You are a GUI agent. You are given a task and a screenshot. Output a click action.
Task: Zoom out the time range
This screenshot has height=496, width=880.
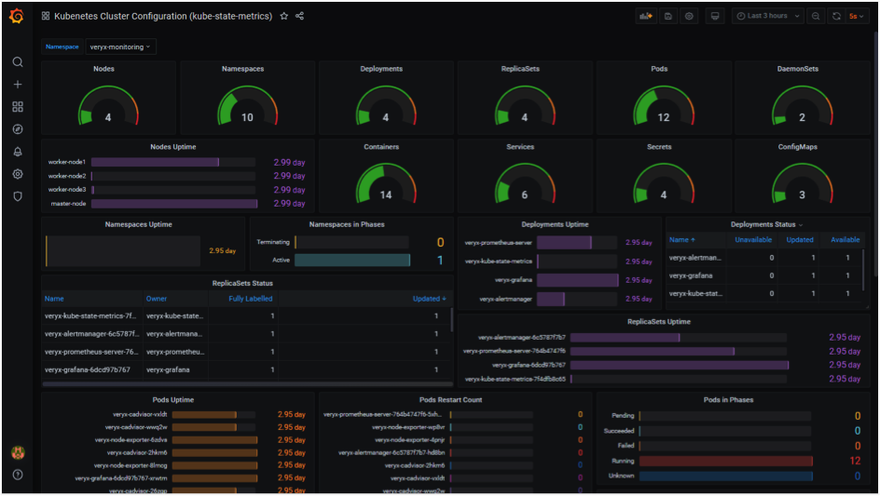click(x=816, y=16)
